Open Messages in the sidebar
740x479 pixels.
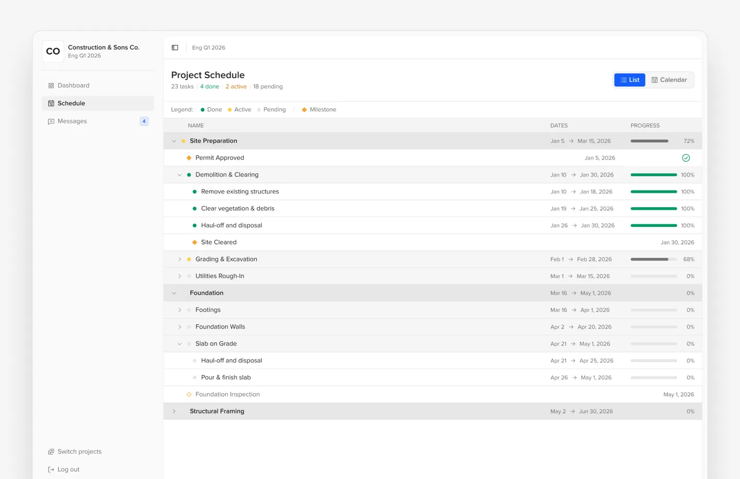click(98, 121)
